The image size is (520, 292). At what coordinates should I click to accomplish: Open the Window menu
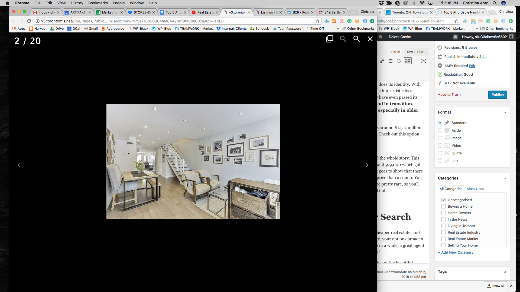136,3
